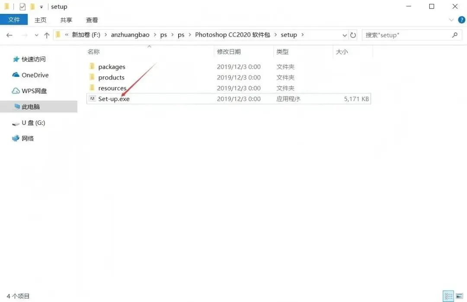Switch to large icons view in status bar
This screenshot has width=467, height=302.
[460, 296]
